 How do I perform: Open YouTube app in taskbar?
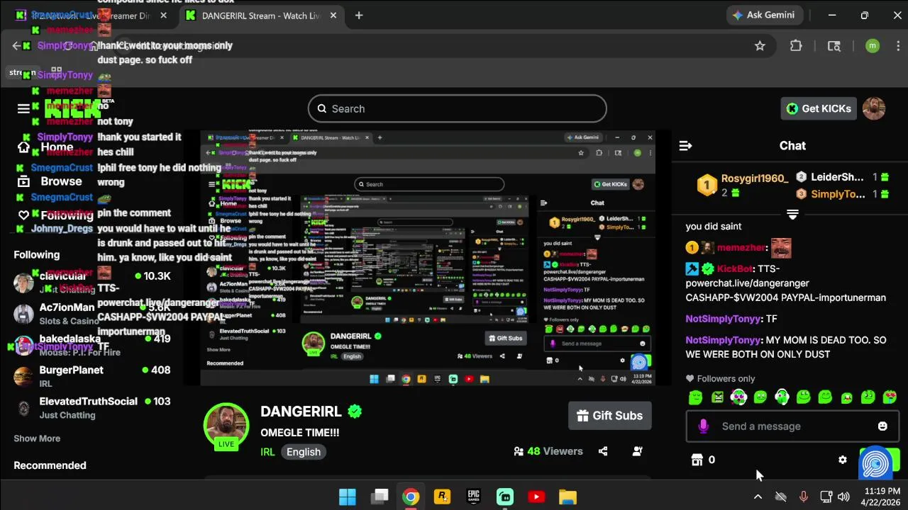click(x=536, y=497)
